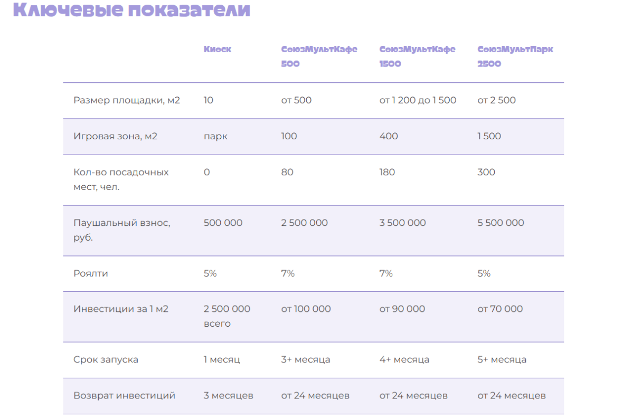Click the "Ключевые показатели" heading
Viewport: 623px width, 419px height.
pos(131,10)
